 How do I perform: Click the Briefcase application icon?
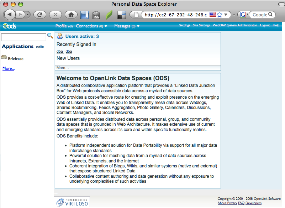pos(4,58)
